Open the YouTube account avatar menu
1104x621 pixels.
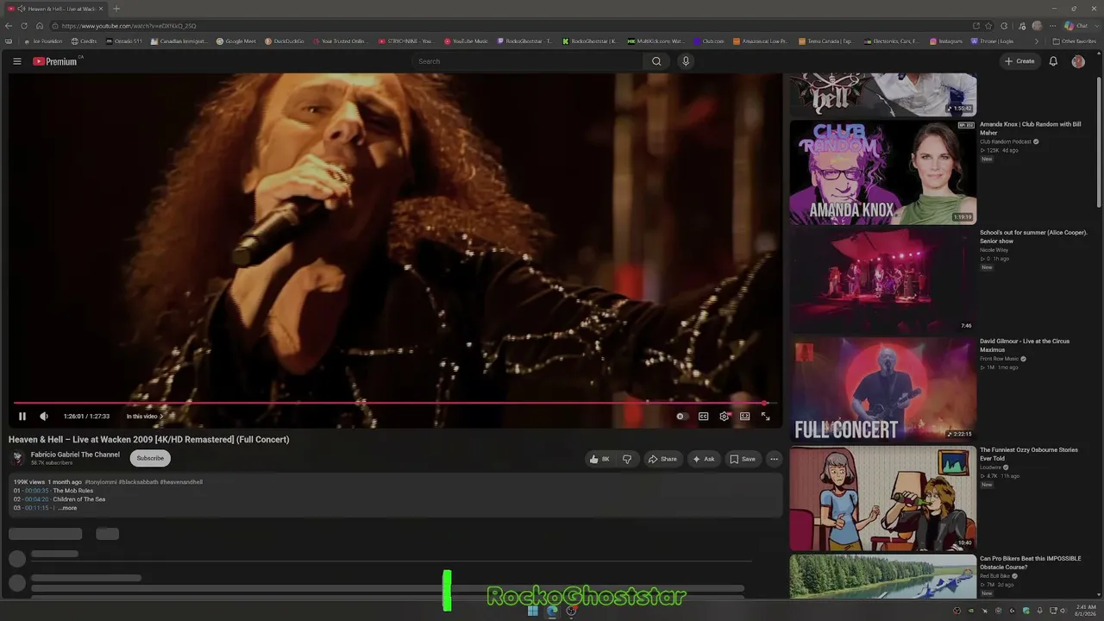pyautogui.click(x=1078, y=61)
